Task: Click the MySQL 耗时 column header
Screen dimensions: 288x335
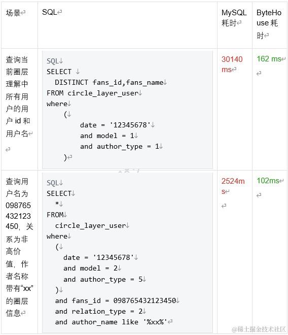Action: (x=234, y=18)
